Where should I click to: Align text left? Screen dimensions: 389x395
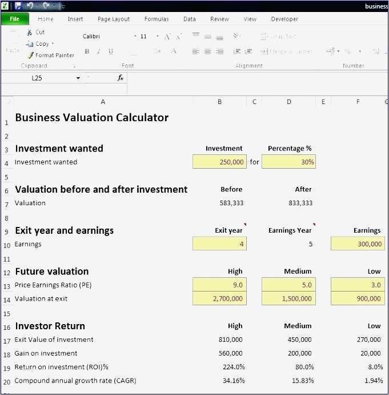[195, 51]
